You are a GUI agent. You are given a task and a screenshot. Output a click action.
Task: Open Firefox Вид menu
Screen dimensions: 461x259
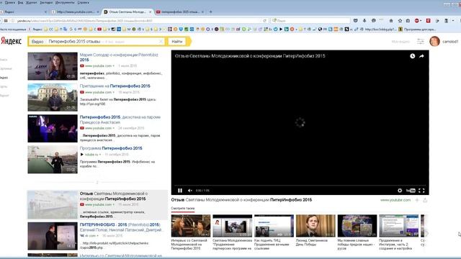tap(20, 2)
